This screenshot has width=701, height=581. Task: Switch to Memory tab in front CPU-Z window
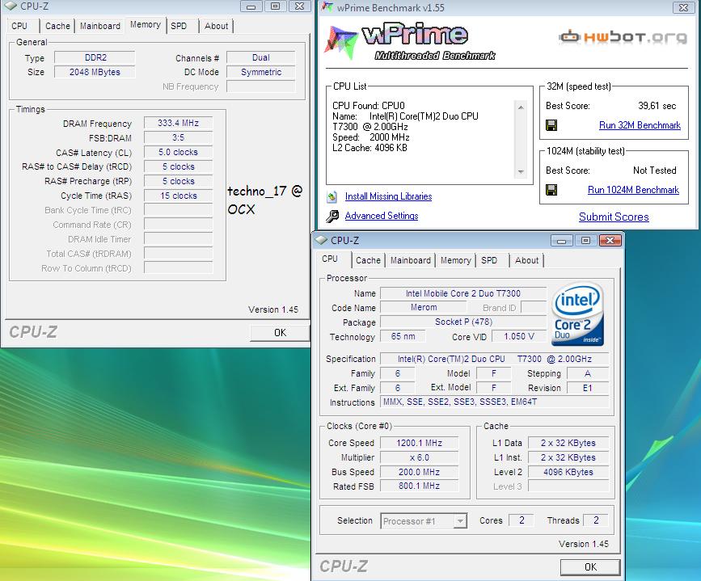tap(455, 260)
